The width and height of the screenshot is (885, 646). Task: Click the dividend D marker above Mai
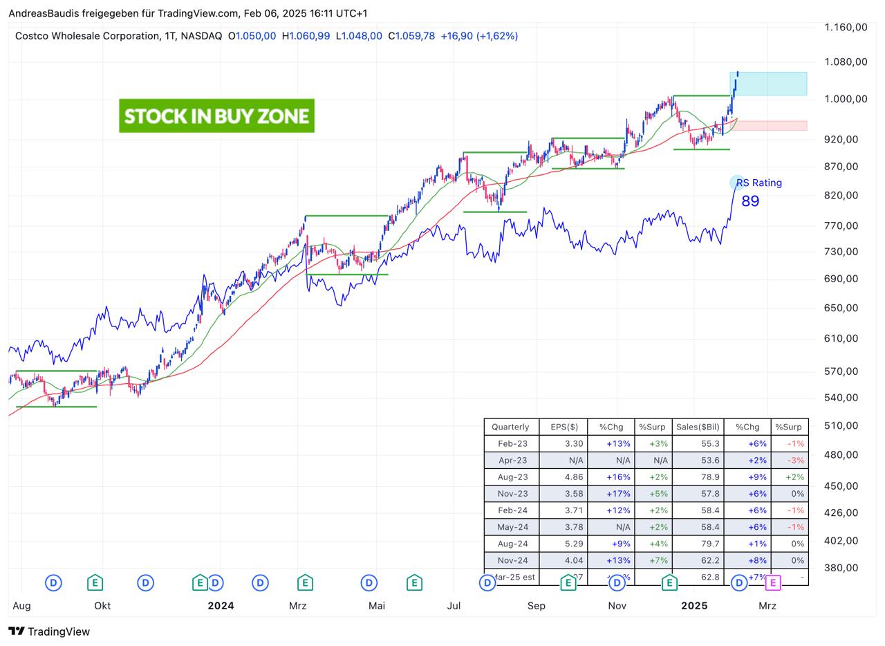click(x=369, y=583)
